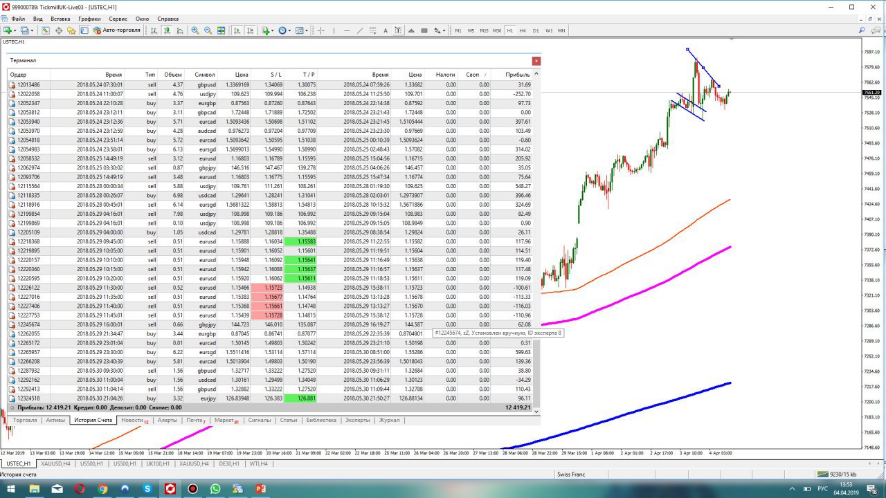
Task: Switch to the Почта terminal tab
Action: click(x=196, y=420)
